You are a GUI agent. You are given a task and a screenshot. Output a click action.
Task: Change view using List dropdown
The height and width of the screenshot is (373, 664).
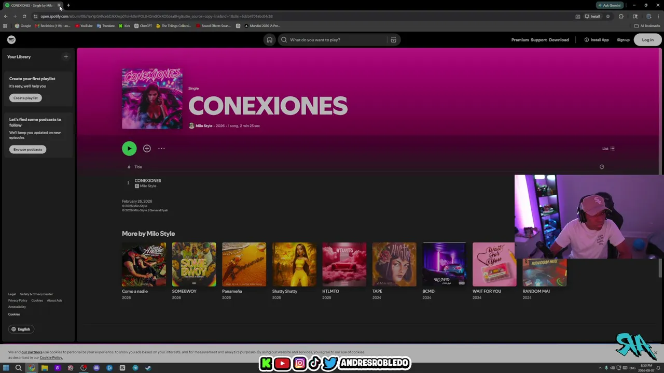[x=608, y=149]
